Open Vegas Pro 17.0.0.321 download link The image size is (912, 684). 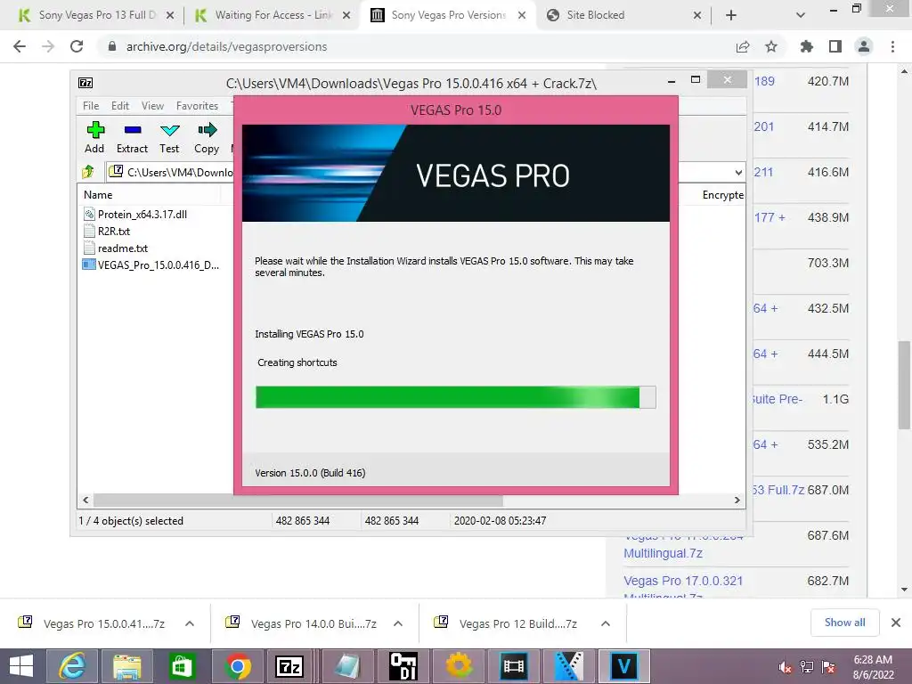[683, 581]
